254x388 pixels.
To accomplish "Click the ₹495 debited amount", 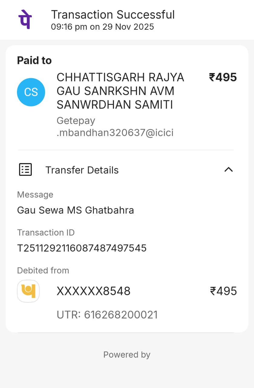I will point(223,291).
